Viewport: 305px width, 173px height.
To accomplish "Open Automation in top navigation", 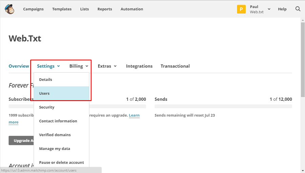I will pyautogui.click(x=132, y=9).
